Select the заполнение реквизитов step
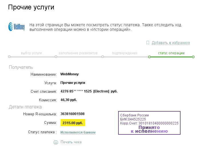The image size is (198, 147). click(78, 53)
